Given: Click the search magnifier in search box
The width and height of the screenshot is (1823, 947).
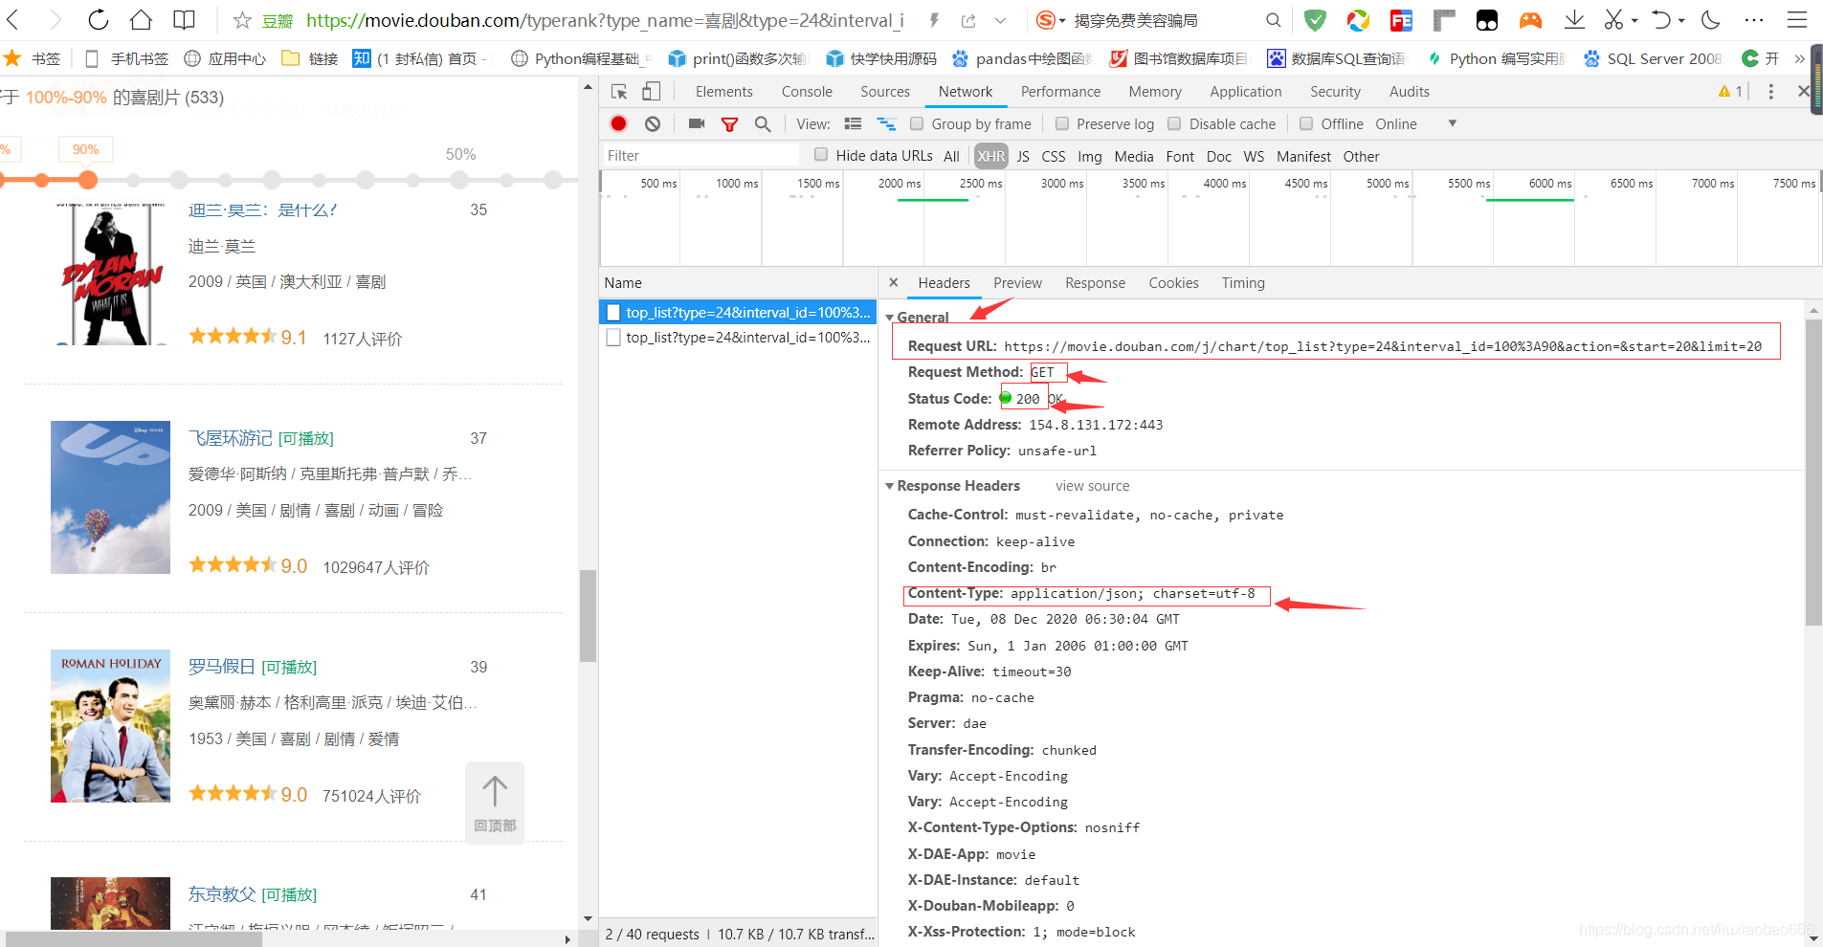Looking at the screenshot, I should pyautogui.click(x=1273, y=20).
